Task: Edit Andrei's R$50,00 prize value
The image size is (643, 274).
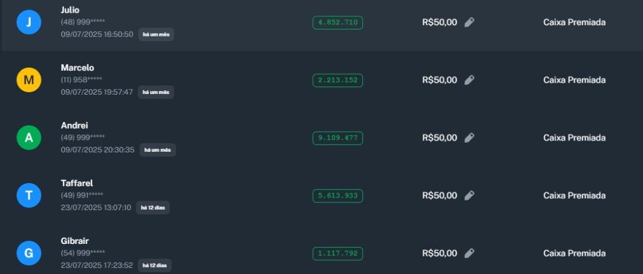Action: click(x=469, y=138)
